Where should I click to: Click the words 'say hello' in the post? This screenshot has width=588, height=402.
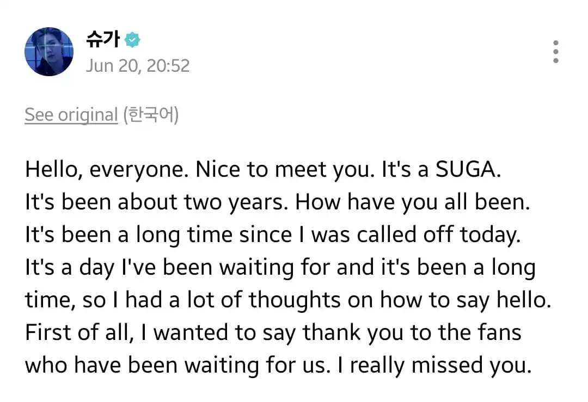tap(504, 300)
